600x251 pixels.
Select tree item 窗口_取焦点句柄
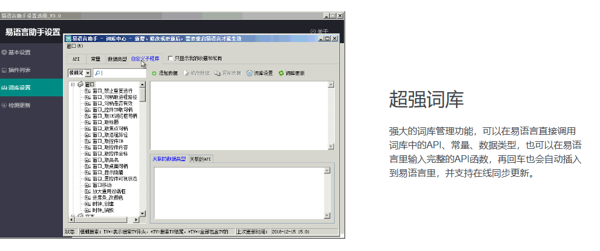(x=110, y=128)
